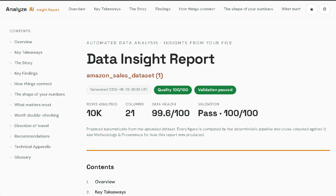
Task: Open Recommendations in the sidebar
Action: pyautogui.click(x=32, y=136)
